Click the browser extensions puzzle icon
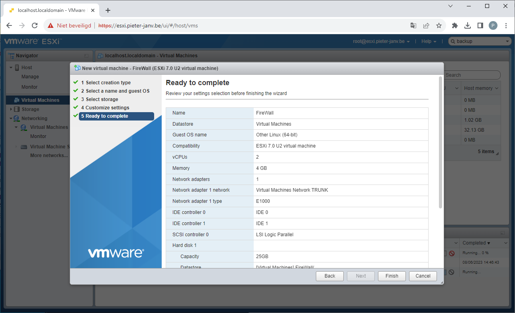The height and width of the screenshot is (313, 515). [455, 25]
